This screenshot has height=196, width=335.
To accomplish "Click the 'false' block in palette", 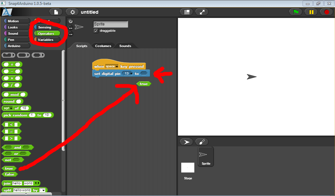I will 9,174.
